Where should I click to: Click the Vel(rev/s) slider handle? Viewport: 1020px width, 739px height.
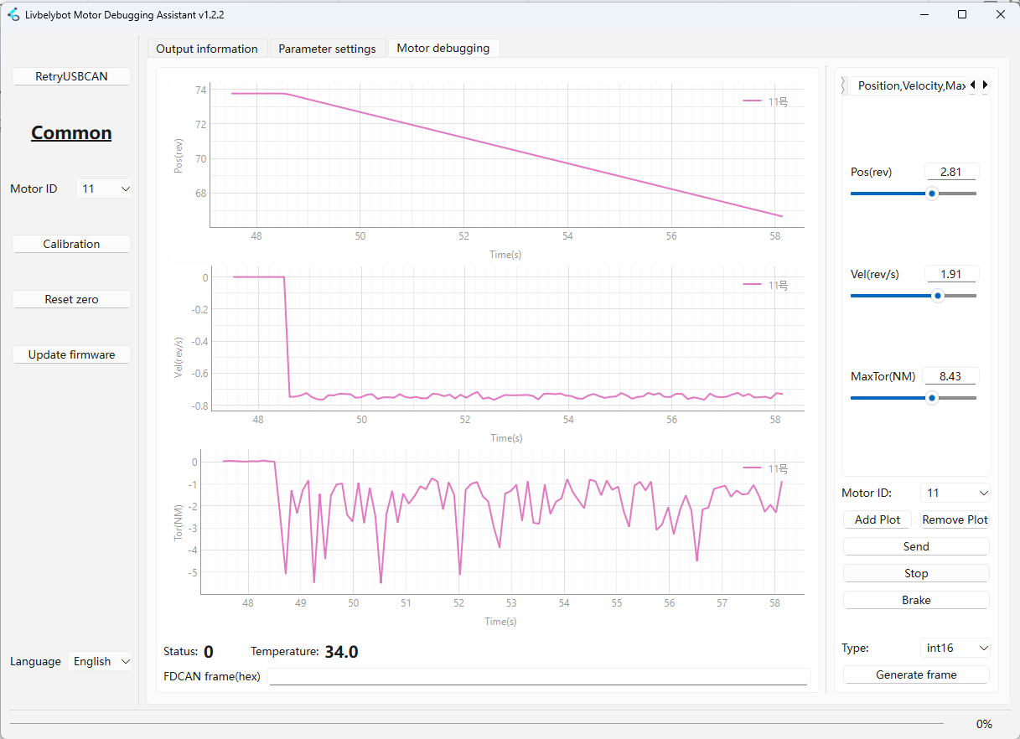coord(938,295)
